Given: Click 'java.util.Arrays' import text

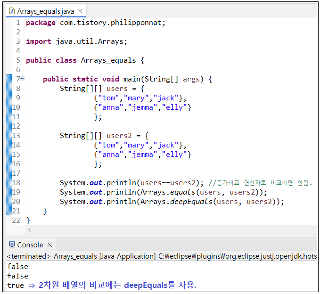Looking at the screenshot, I should click(x=90, y=41).
